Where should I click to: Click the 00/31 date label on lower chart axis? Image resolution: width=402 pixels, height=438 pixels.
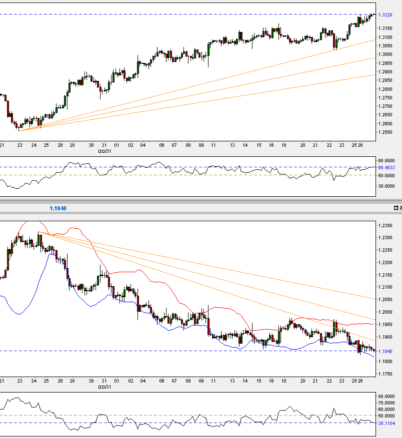(104, 386)
